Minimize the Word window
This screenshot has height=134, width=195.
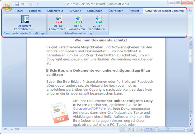pyautogui.click(x=171, y=3)
